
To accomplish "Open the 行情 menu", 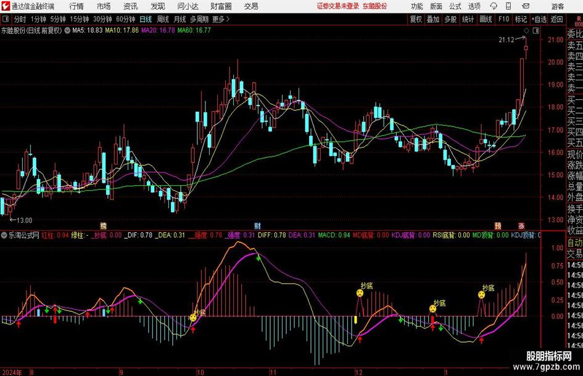I will pyautogui.click(x=76, y=6).
